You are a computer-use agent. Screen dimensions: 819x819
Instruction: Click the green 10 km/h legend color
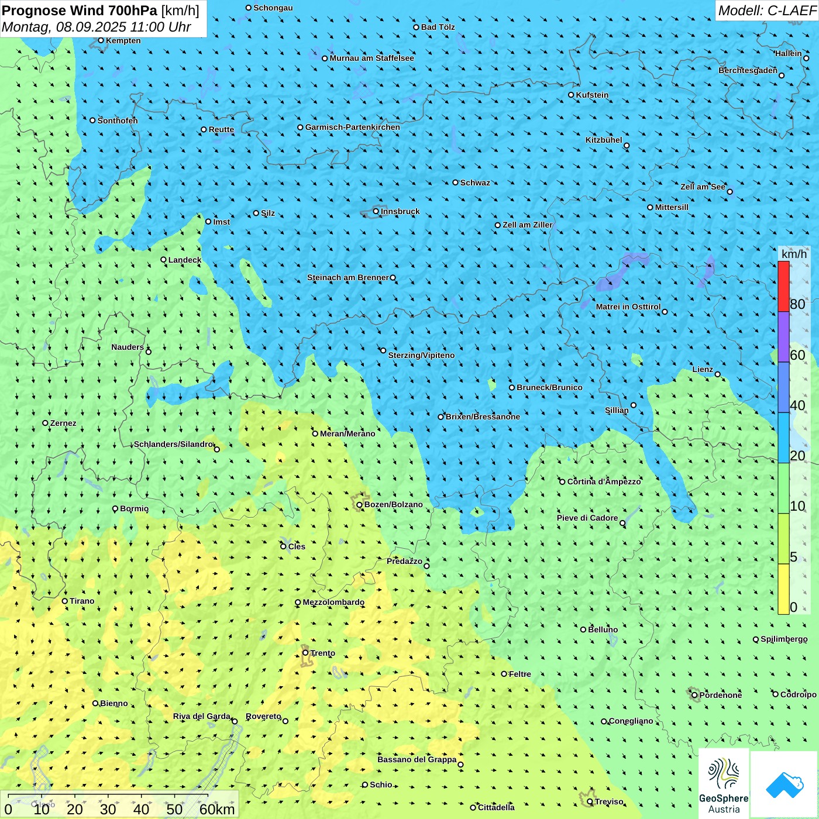pos(783,488)
